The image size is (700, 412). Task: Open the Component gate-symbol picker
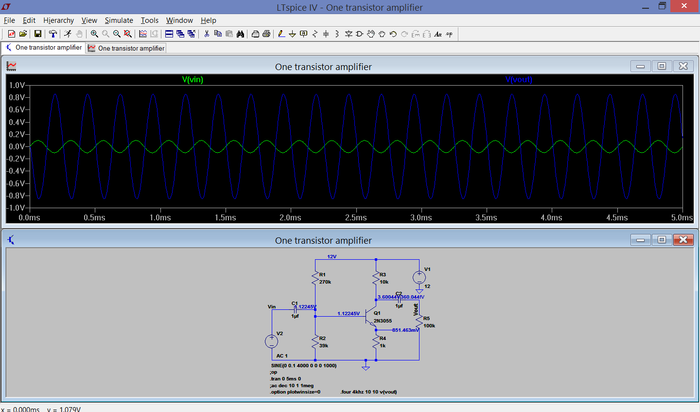(x=360, y=34)
